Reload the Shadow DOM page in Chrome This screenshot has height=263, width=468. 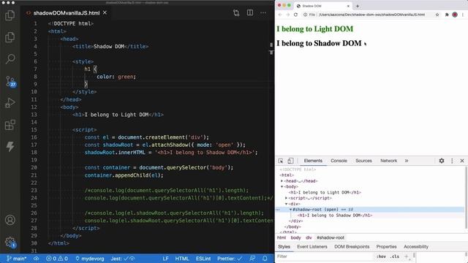click(295, 15)
